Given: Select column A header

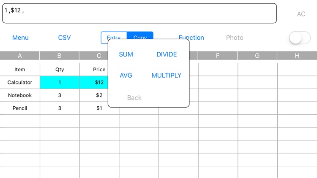Looking at the screenshot, I should coord(20,56).
